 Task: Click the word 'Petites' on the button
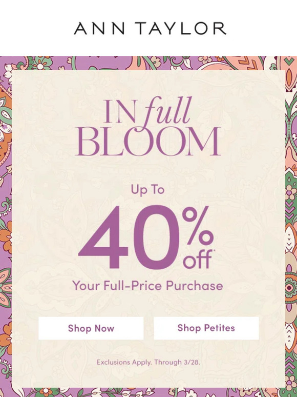(219, 328)
